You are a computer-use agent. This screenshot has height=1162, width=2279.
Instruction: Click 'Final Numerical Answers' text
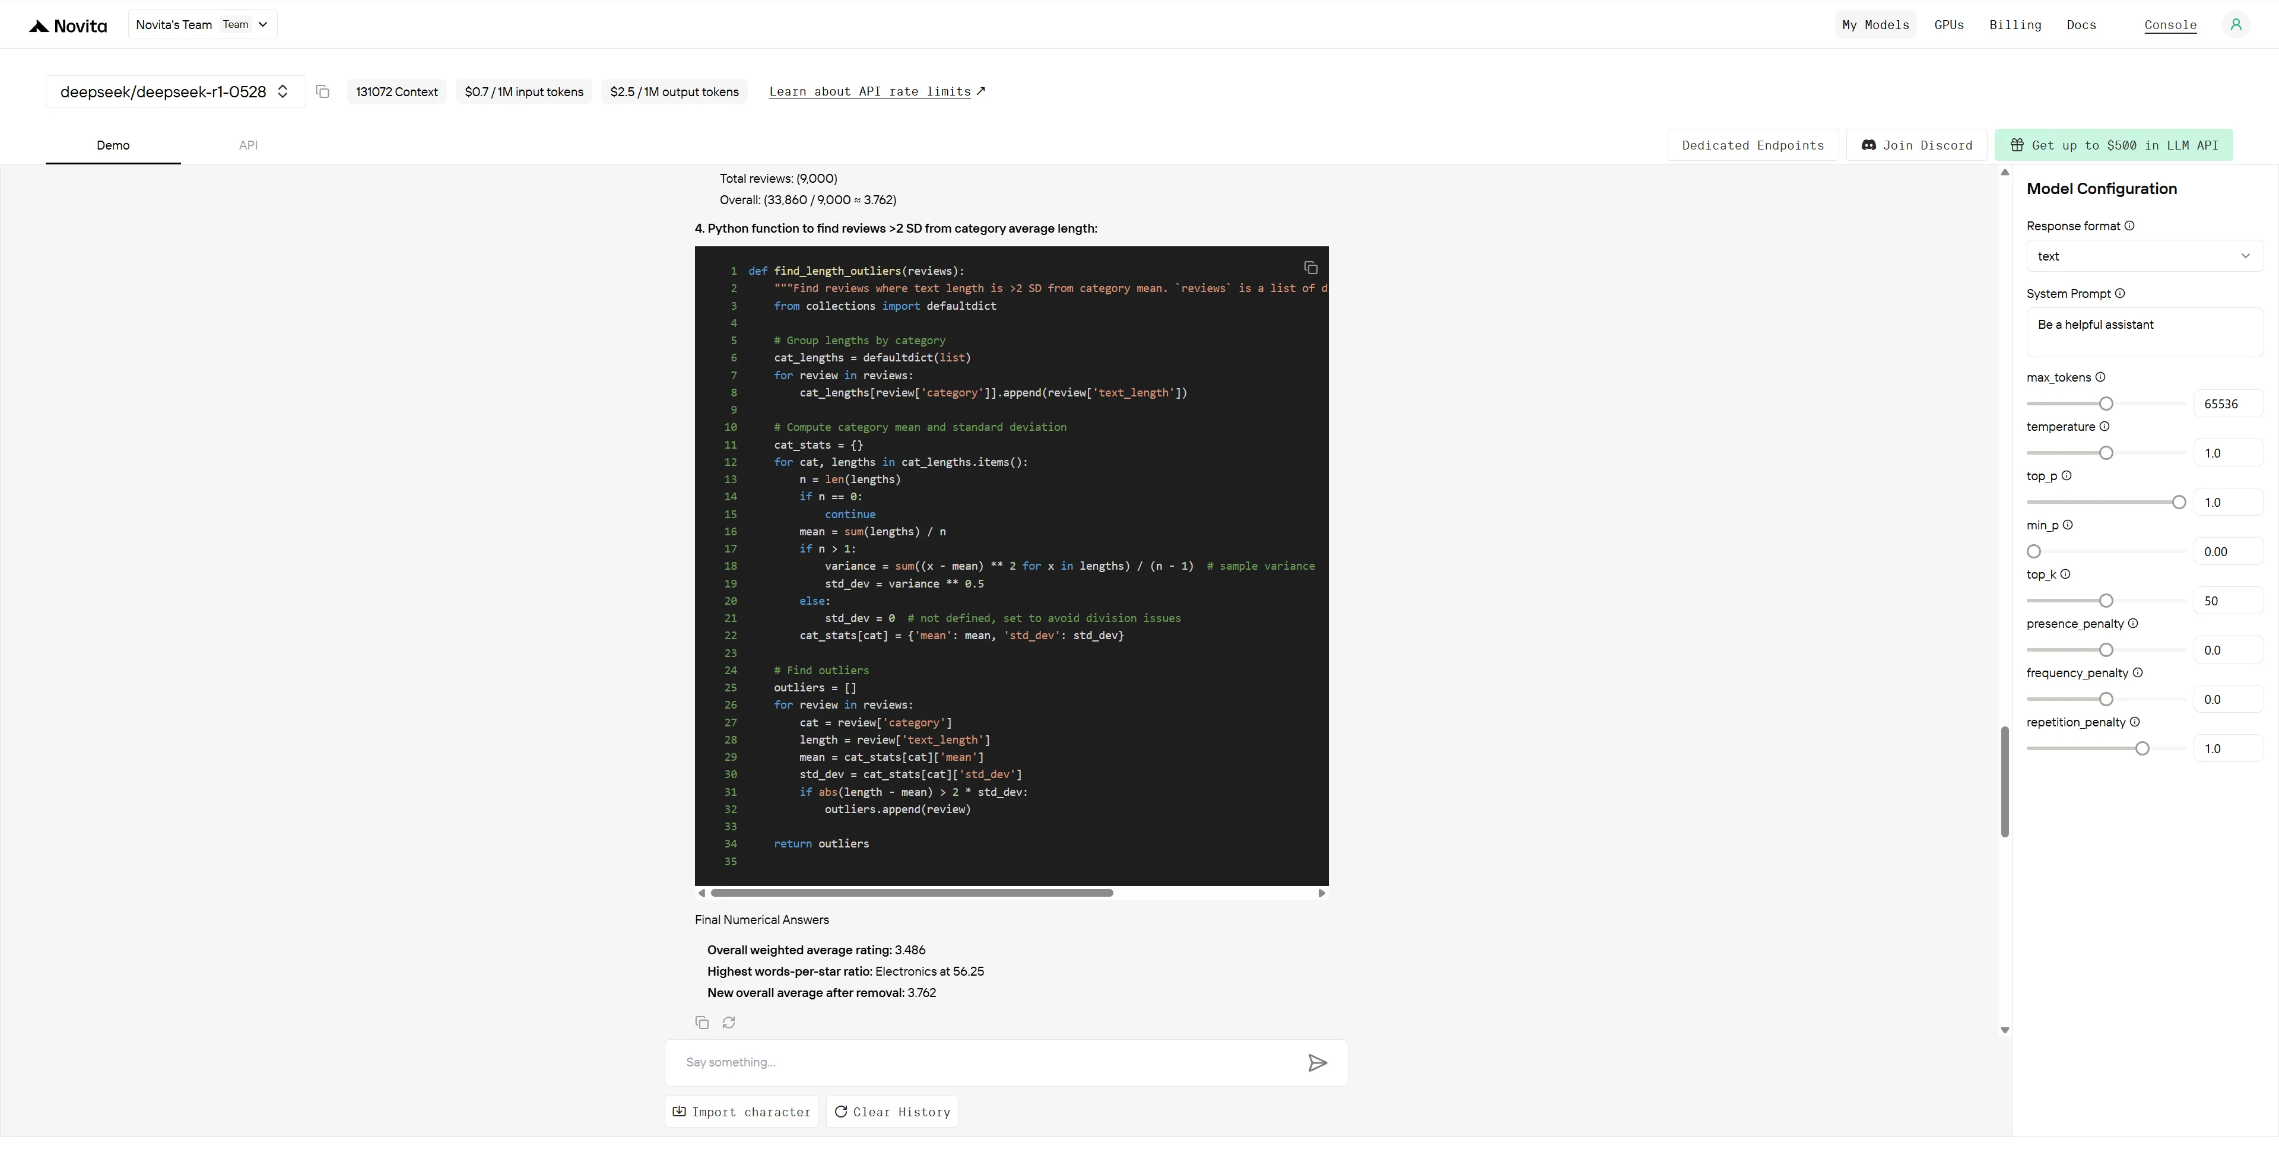pos(761,920)
